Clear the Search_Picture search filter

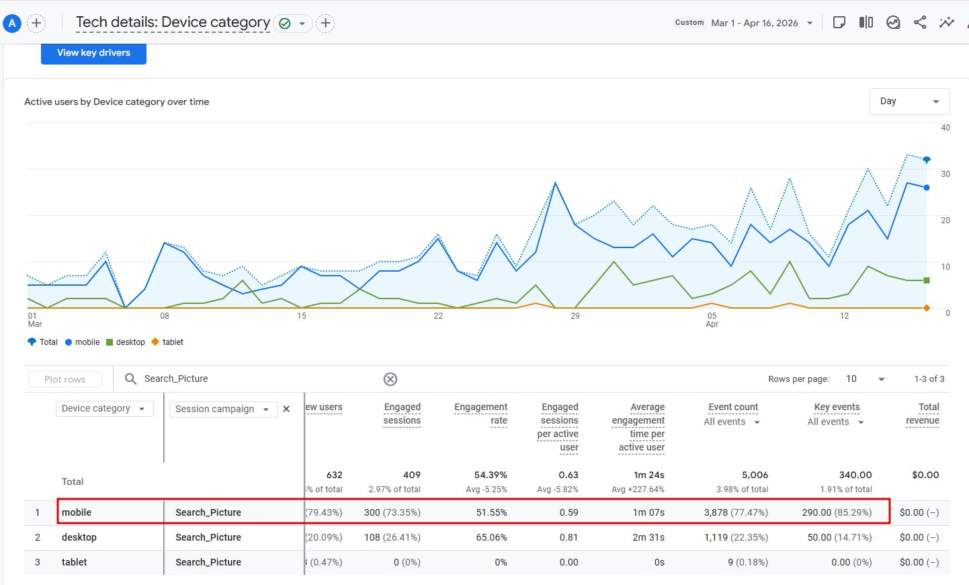[390, 379]
